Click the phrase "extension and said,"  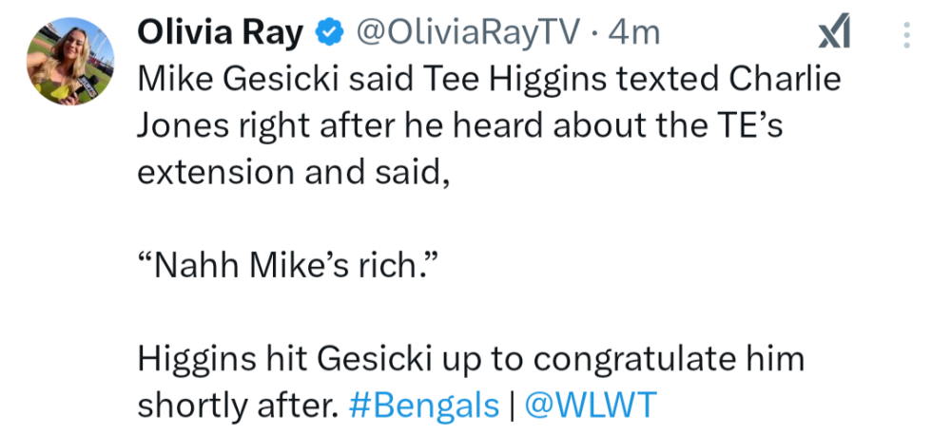[x=293, y=174]
